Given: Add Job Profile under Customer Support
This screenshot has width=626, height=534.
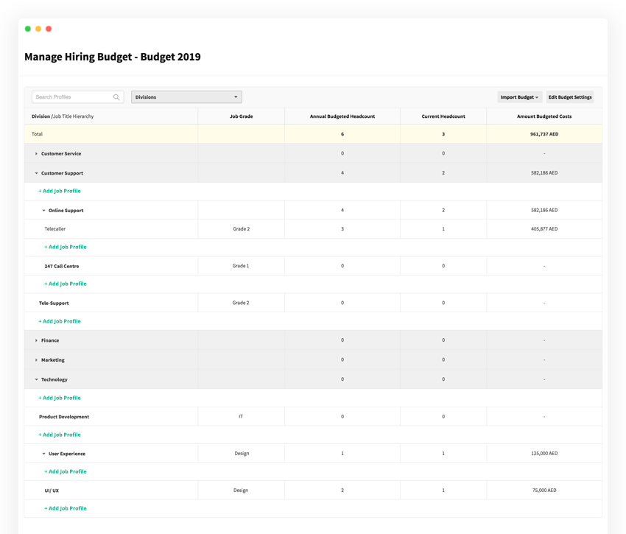Looking at the screenshot, I should click(x=60, y=191).
